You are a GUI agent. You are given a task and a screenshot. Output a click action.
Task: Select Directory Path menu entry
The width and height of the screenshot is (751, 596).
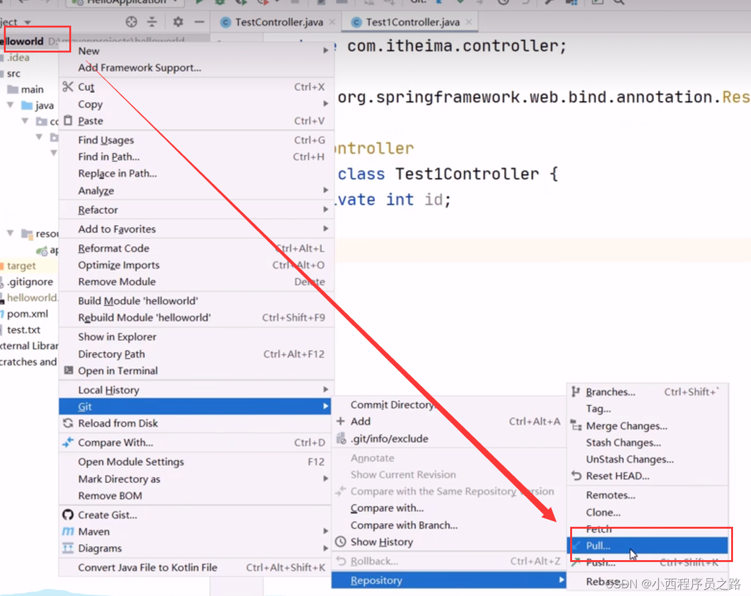click(196, 354)
